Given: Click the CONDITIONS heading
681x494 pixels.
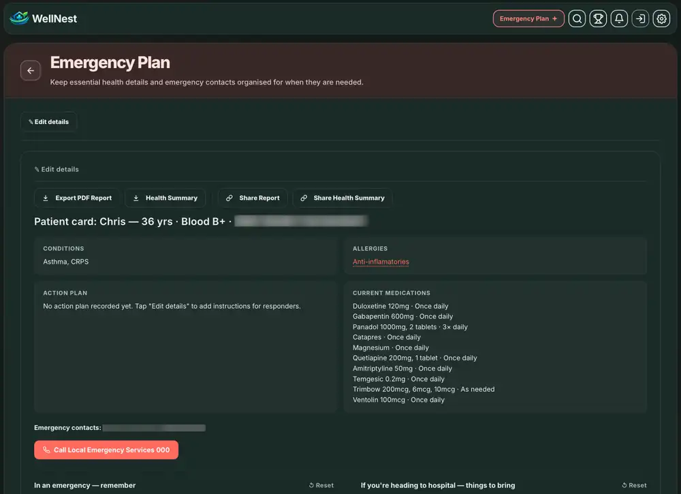Looking at the screenshot, I should (x=63, y=249).
